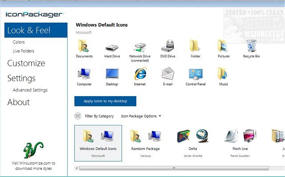
Task: Select the Windows Default Icons package
Action: [x=98, y=143]
